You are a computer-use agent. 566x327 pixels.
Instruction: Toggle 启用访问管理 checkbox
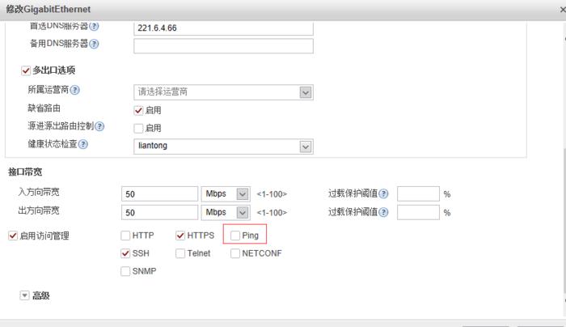click(x=13, y=236)
